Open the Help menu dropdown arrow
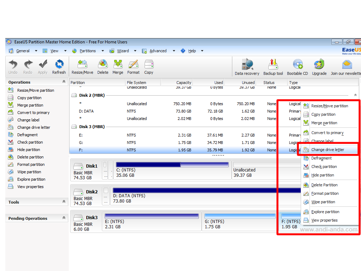This screenshot has height=271, width=361. [x=202, y=51]
